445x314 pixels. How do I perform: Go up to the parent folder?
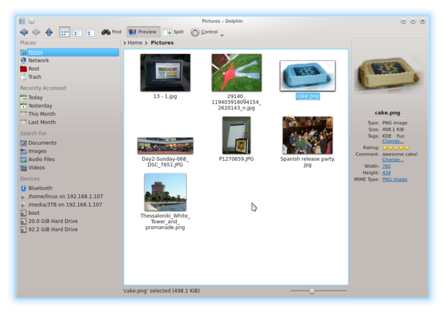tap(49, 32)
